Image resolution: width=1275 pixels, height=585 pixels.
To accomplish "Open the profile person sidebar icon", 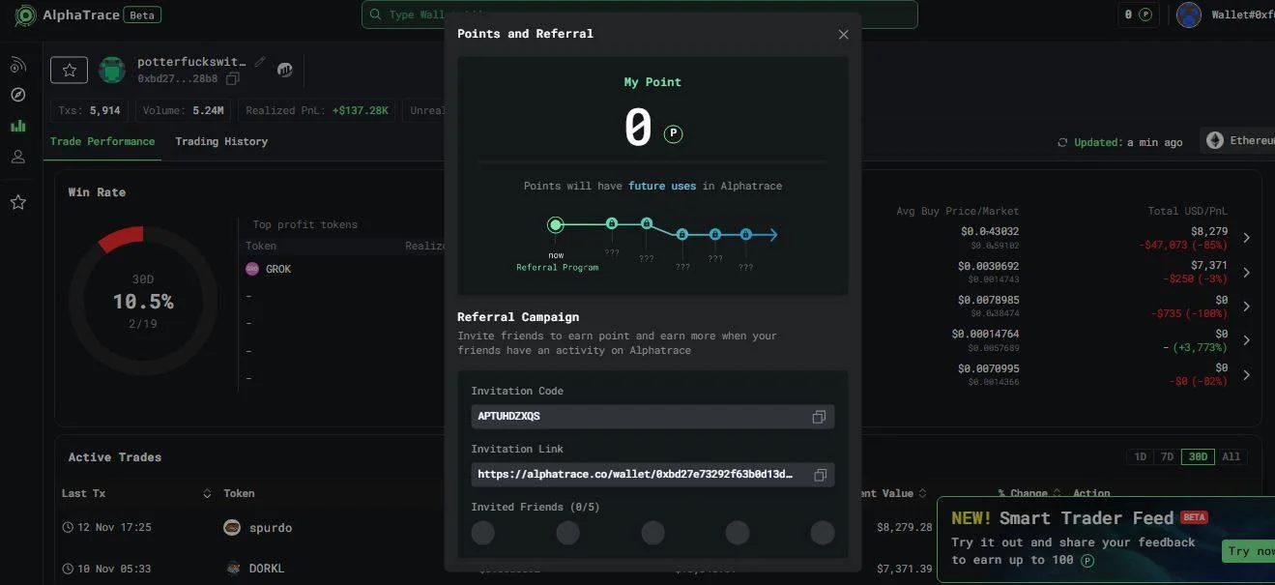I will pyautogui.click(x=17, y=157).
